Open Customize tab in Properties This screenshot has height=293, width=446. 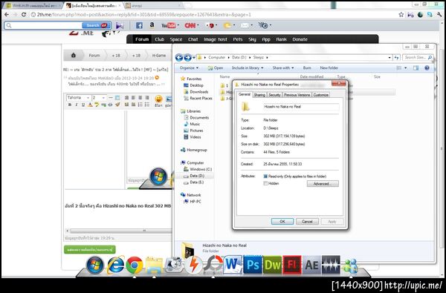[x=321, y=95]
